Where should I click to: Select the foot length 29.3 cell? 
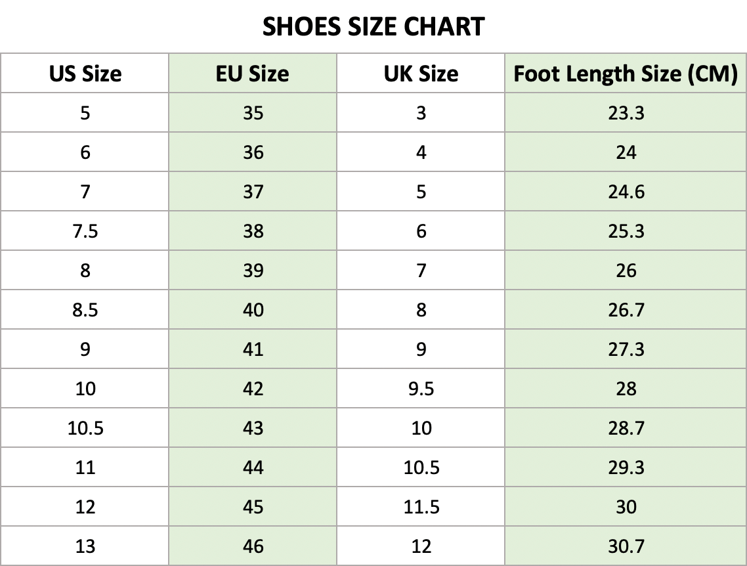coord(626,468)
